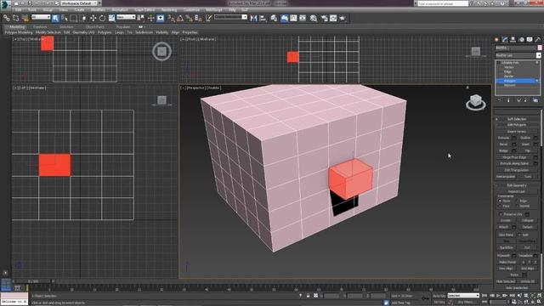
Task: Open the Create command panel tab
Action: [x=496, y=40]
